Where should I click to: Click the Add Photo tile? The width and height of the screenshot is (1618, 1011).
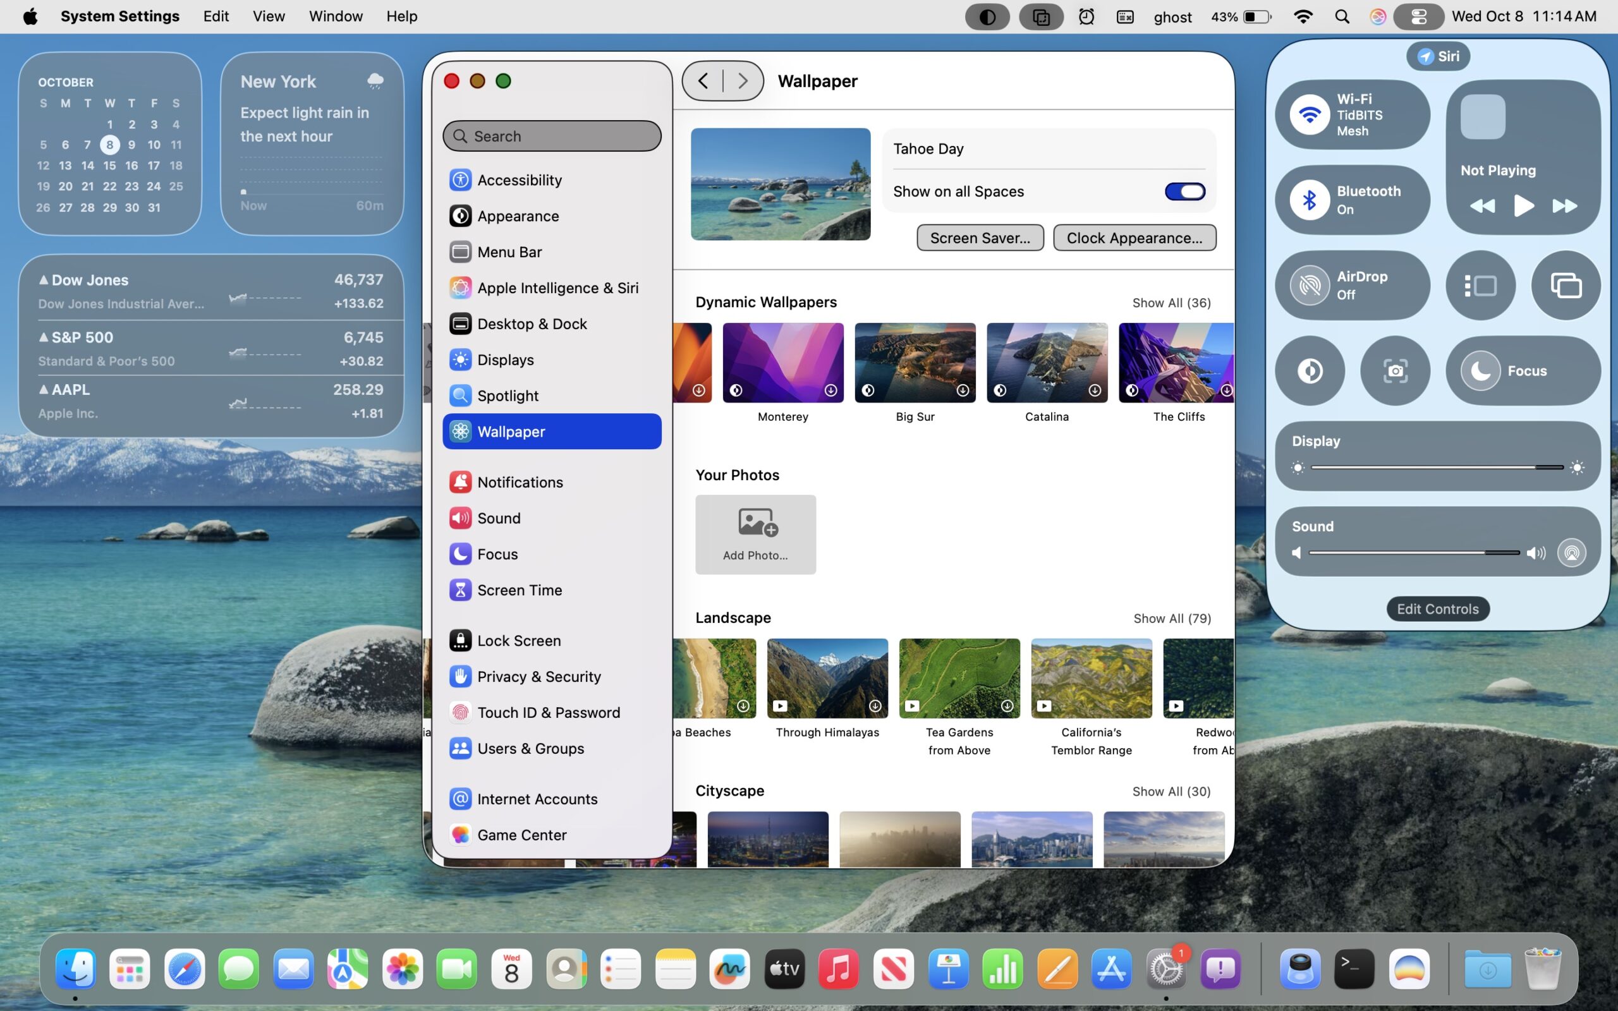pos(755,535)
